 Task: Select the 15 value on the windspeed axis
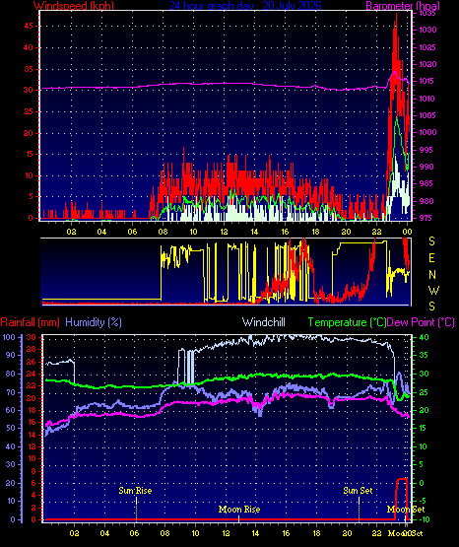click(29, 154)
